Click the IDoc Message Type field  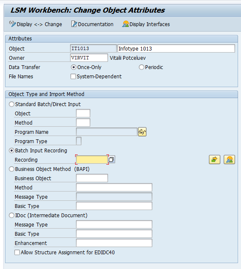tap(114, 224)
